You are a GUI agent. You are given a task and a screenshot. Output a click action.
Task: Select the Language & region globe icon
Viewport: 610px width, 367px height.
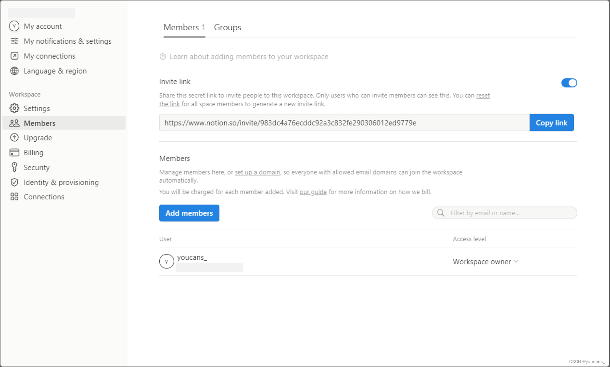[14, 71]
